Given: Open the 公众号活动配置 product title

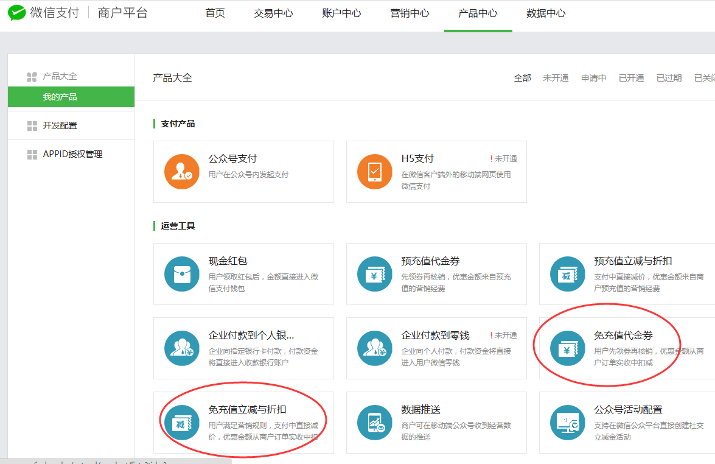Looking at the screenshot, I should 628,410.
